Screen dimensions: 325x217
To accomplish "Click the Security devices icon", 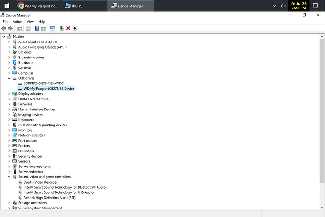I will [15, 156].
